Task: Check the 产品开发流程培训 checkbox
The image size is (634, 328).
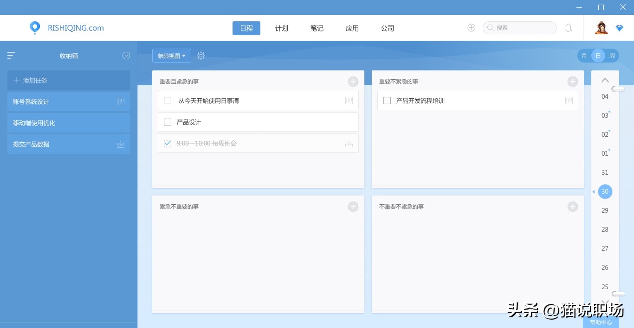Action: click(387, 101)
